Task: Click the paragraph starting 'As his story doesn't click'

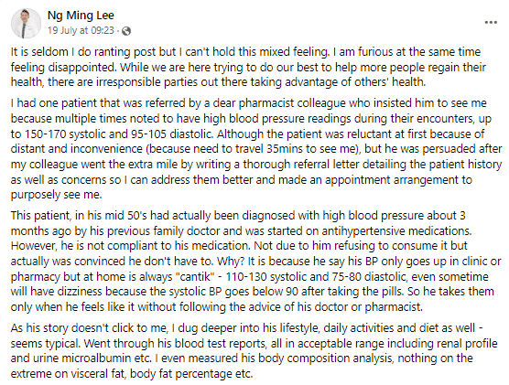Action: pyautogui.click(x=254, y=351)
